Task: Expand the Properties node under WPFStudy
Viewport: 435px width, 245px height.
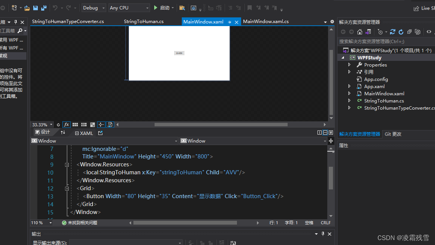Action: click(x=349, y=65)
